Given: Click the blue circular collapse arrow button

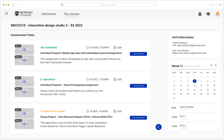Looking at the screenshot, I should [x=158, y=127].
